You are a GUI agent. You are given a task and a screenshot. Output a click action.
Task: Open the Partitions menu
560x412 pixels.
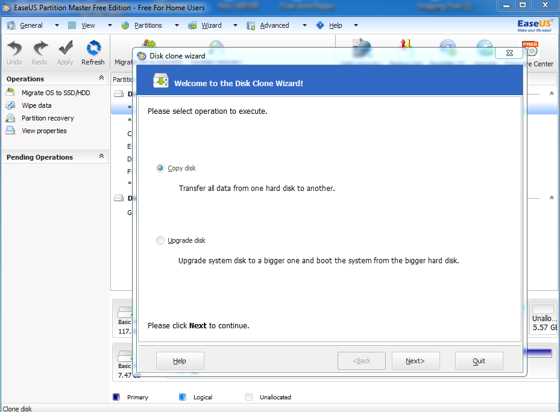pyautogui.click(x=148, y=25)
